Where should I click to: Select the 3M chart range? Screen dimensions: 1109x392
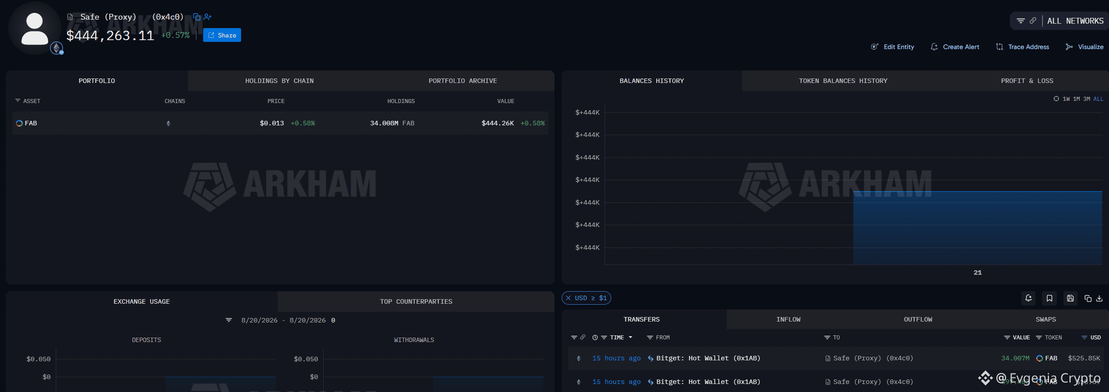pos(1087,99)
